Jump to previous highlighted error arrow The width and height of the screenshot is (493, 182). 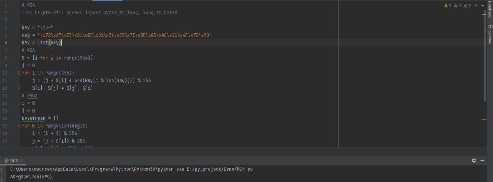pyautogui.click(x=476, y=6)
